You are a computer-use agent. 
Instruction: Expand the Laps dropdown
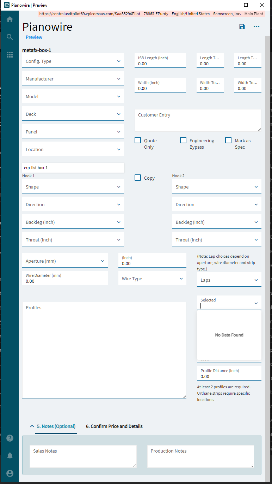tap(229, 280)
